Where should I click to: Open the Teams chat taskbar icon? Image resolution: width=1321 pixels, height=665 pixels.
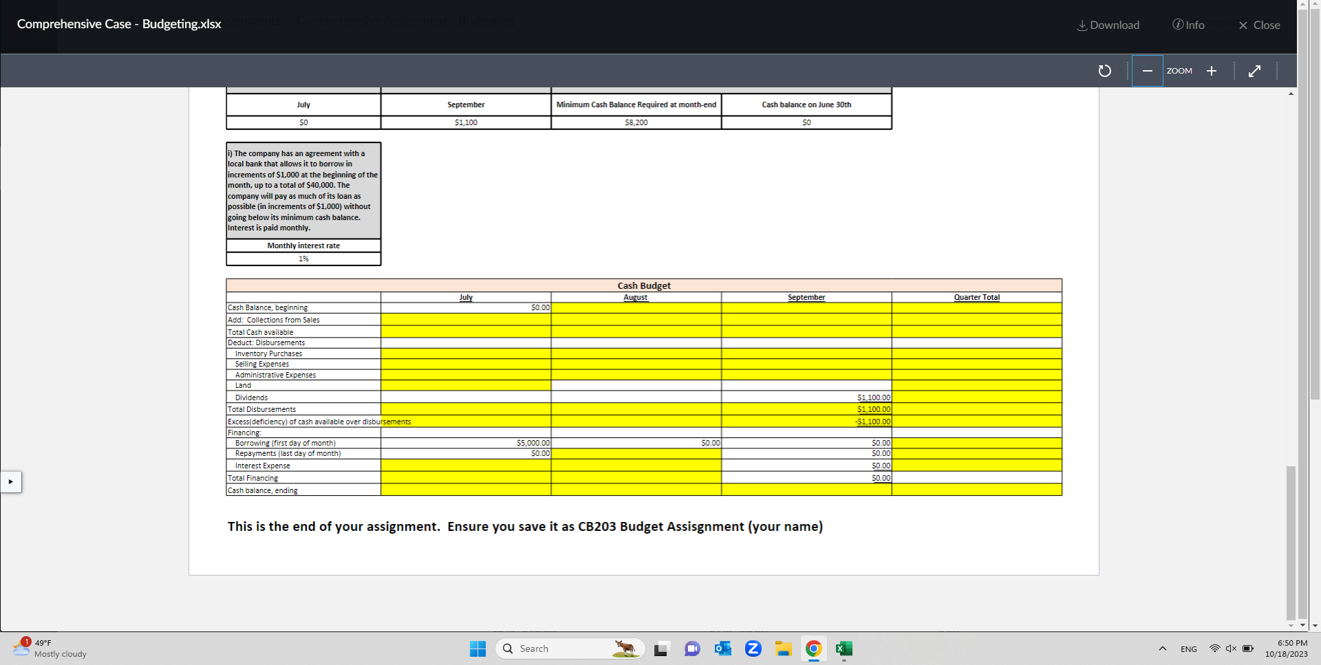click(x=692, y=648)
